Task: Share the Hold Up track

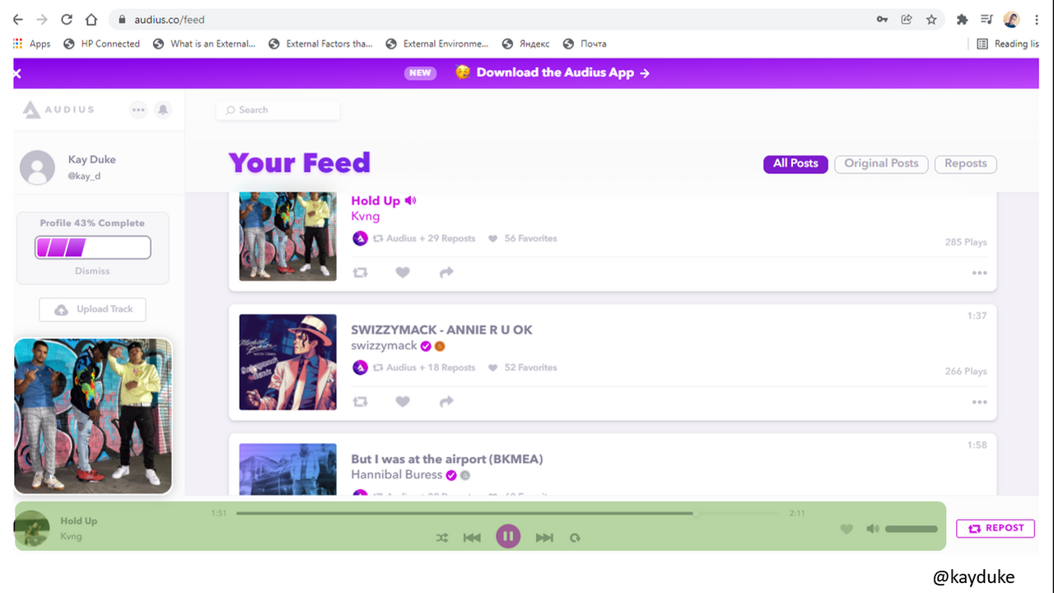Action: pyautogui.click(x=446, y=272)
